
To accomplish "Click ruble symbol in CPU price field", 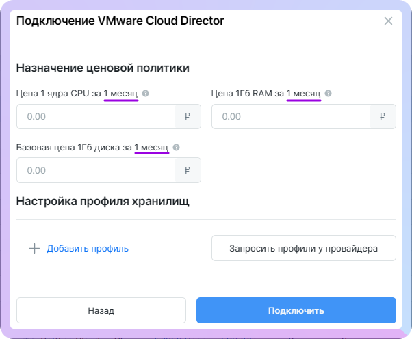I will pyautogui.click(x=188, y=117).
